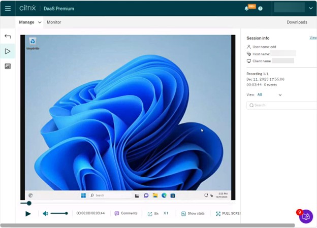
Task: Click the elapsed time 00:00:08/00:03:44
Action: [90, 213]
